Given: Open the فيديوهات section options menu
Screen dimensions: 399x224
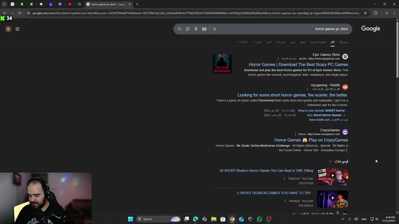Looking at the screenshot, I should click(x=330, y=161).
